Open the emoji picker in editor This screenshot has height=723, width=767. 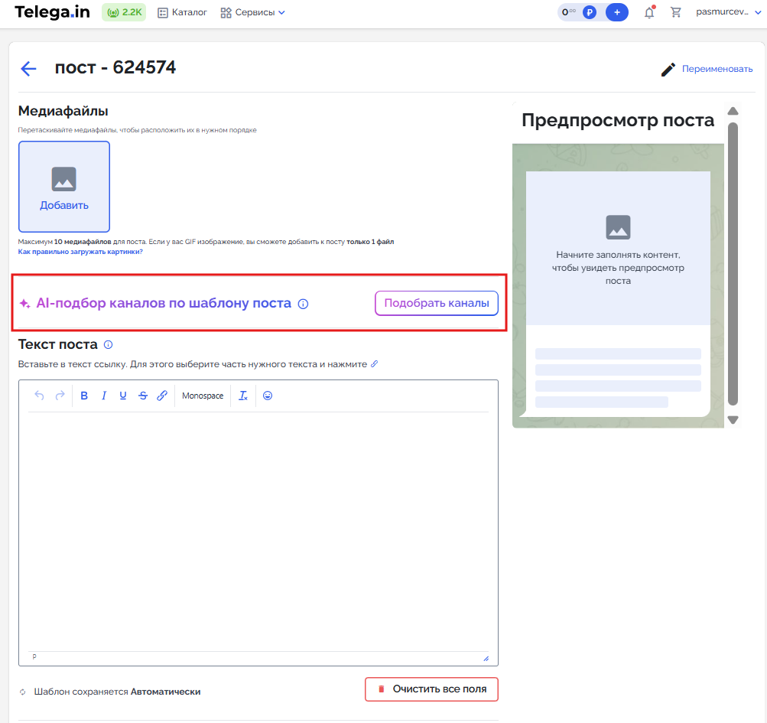268,396
